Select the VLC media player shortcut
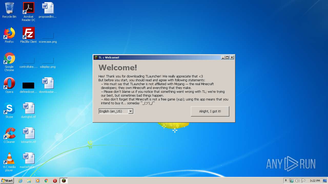The width and height of the screenshot is (328, 184). coord(9,162)
